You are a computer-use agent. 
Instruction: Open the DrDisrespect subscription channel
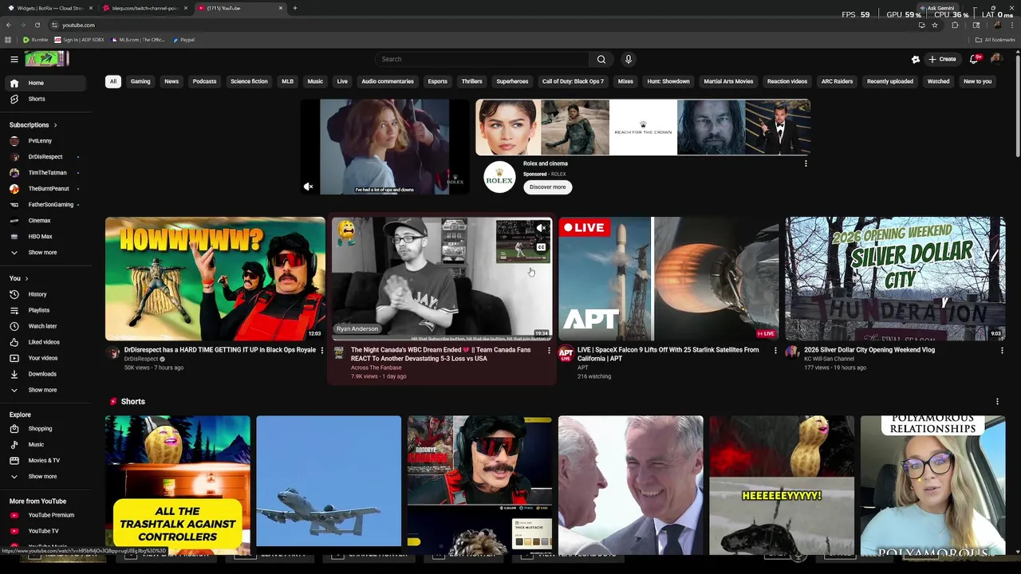(45, 157)
